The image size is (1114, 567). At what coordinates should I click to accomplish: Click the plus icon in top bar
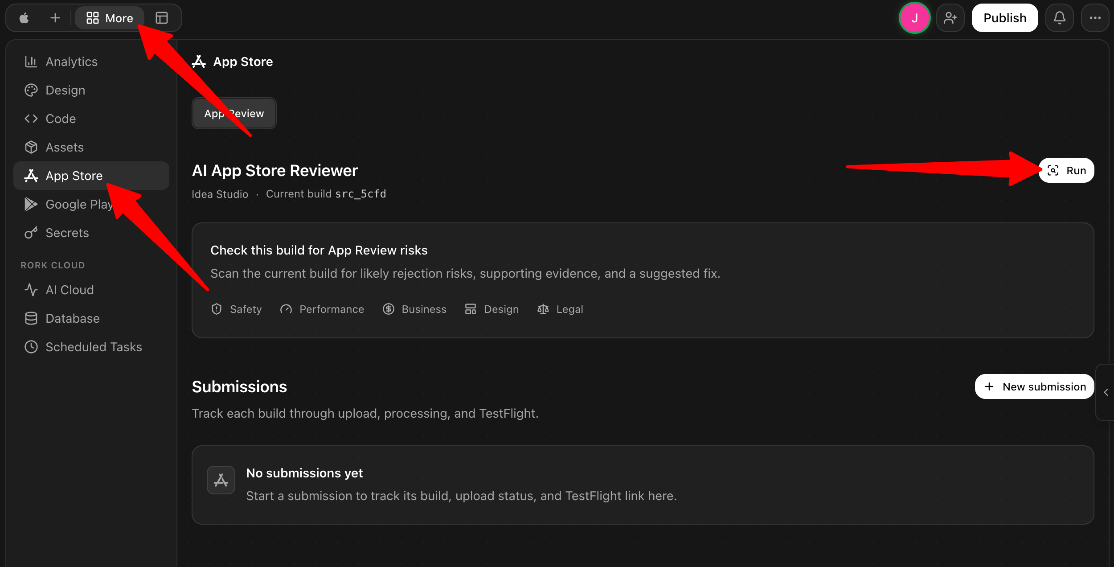[55, 18]
